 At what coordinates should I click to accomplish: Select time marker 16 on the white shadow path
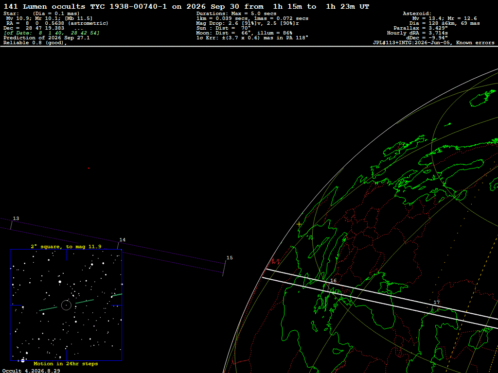(333, 281)
